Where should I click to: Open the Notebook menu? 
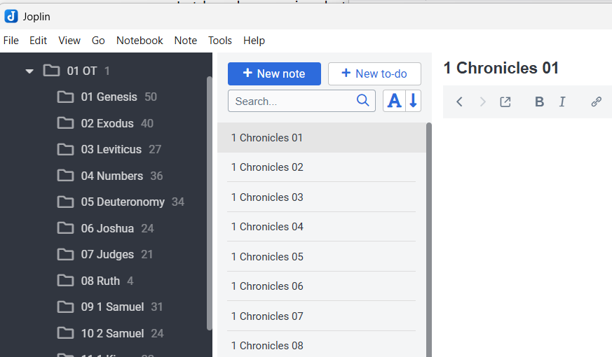click(140, 41)
